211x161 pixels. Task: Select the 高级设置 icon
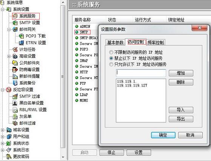tap(15, 56)
